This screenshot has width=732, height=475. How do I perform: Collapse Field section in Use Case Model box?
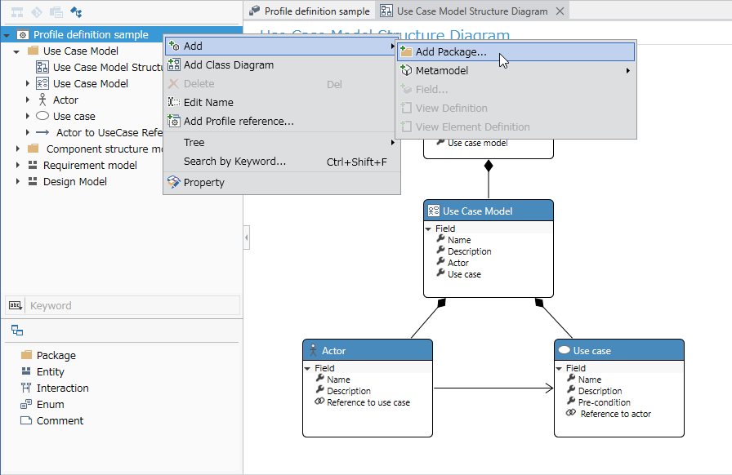coord(429,229)
